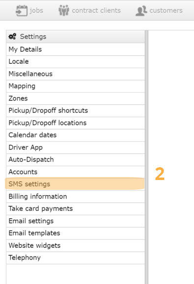The width and height of the screenshot is (194, 284).
Task: Select Calendar dates
Action: click(x=76, y=135)
